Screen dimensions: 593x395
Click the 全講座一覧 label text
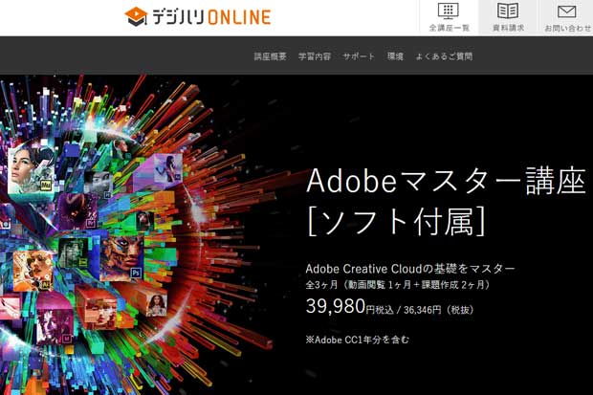point(449,28)
